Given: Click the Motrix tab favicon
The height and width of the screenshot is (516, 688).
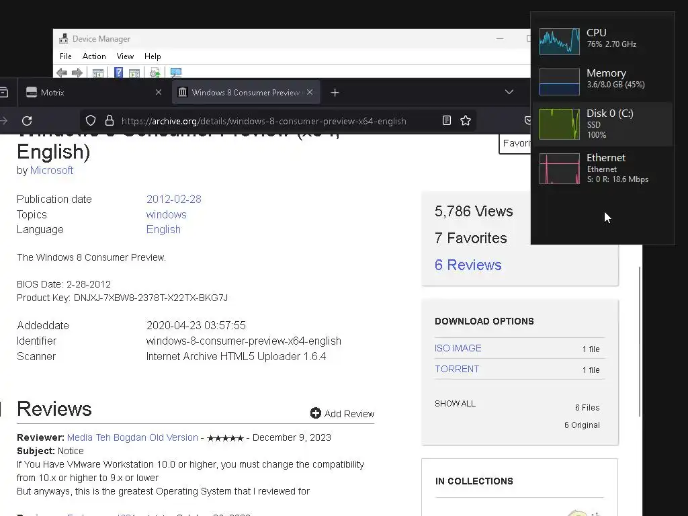Looking at the screenshot, I should coord(32,92).
